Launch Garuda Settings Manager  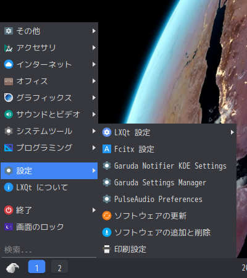pyautogui.click(x=167, y=182)
